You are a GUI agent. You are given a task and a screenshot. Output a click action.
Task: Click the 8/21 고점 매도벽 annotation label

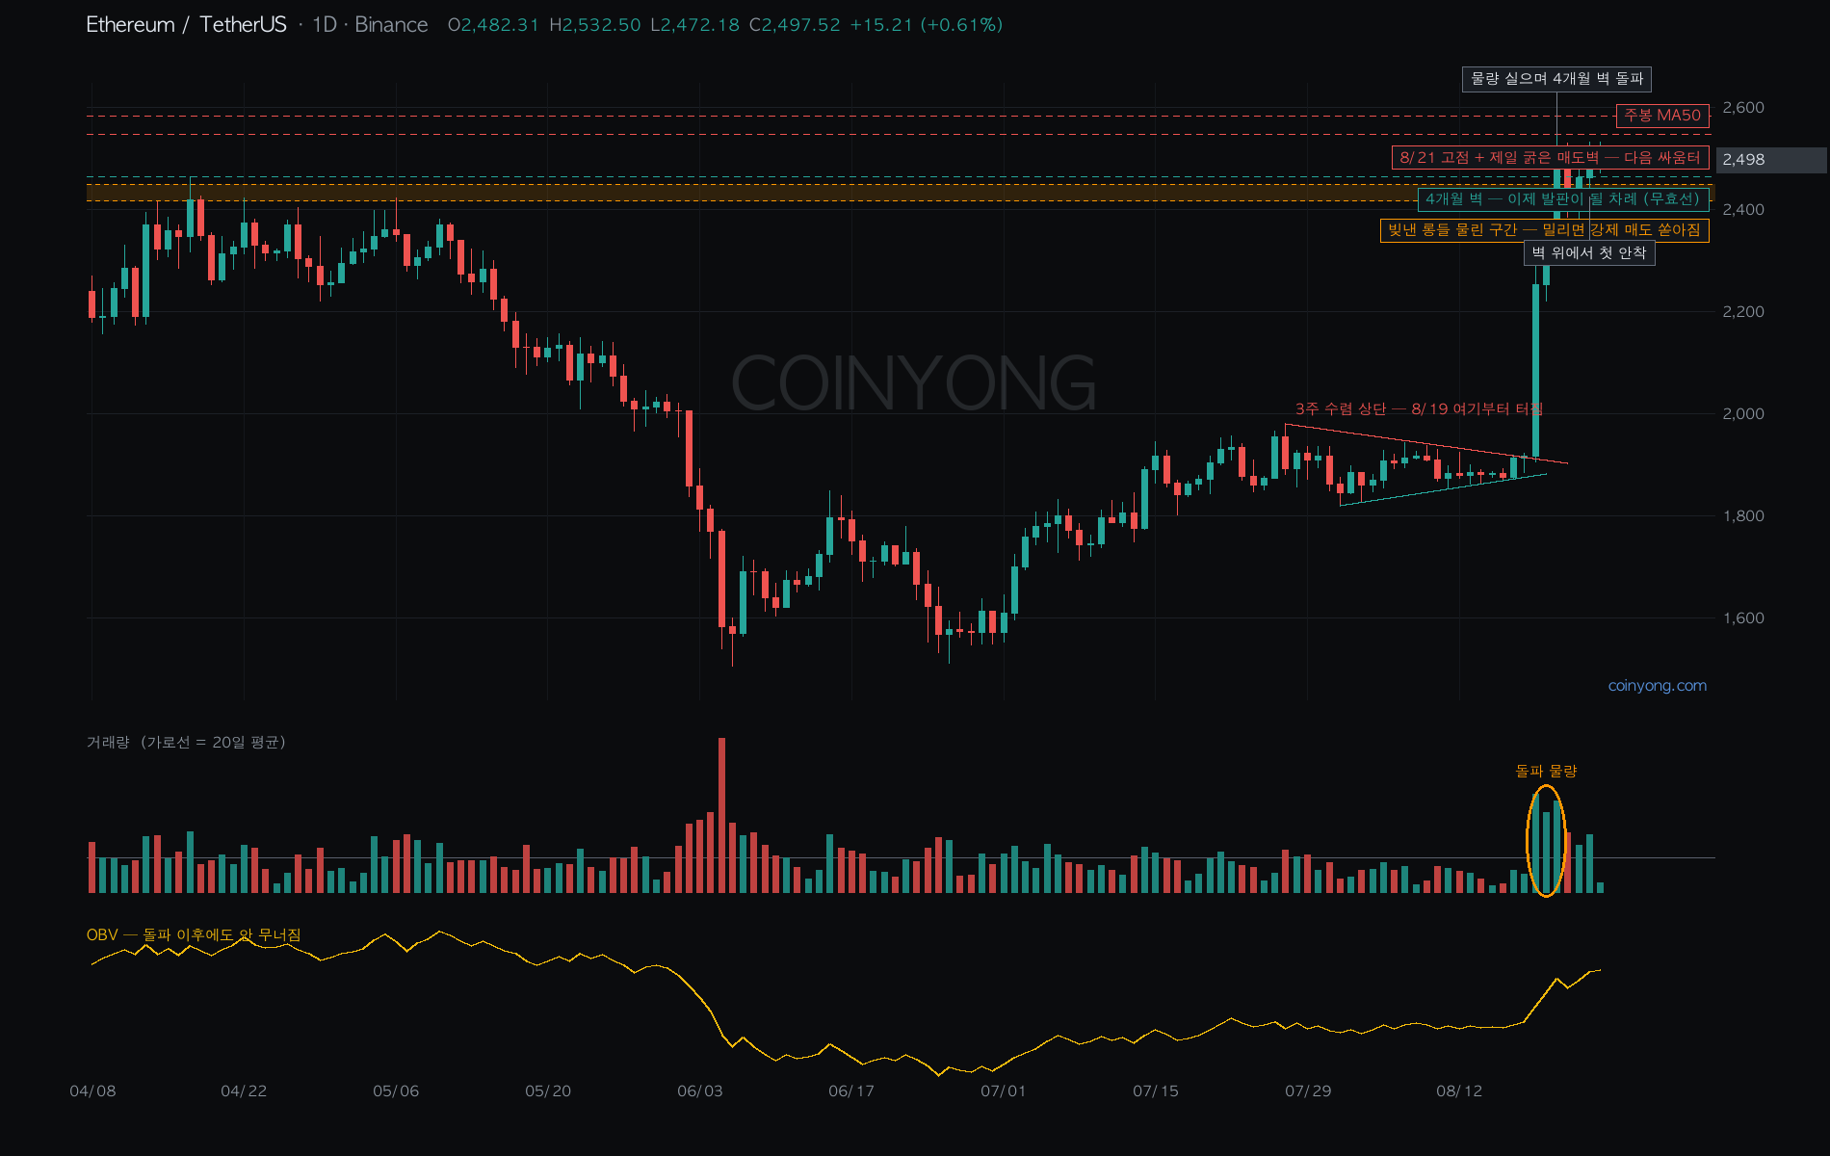pyautogui.click(x=1550, y=158)
